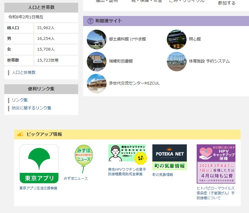The width and height of the screenshot is (249, 213).
Task: Click the 東京アプリ生活応援事業 text link
Action: pos(38,188)
